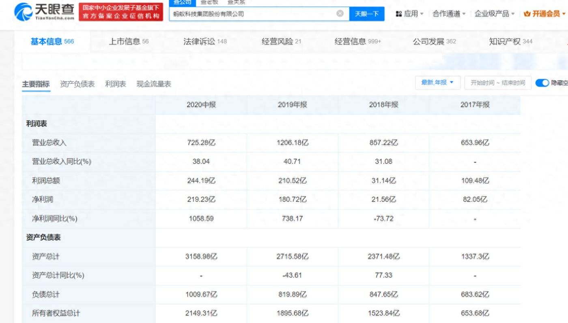This screenshot has width=568, height=323.
Task: Open the 经营风险 tab
Action: pyautogui.click(x=277, y=41)
